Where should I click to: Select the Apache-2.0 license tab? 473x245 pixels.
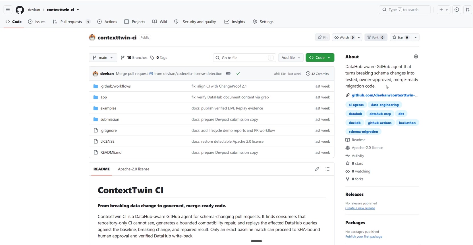point(134,169)
